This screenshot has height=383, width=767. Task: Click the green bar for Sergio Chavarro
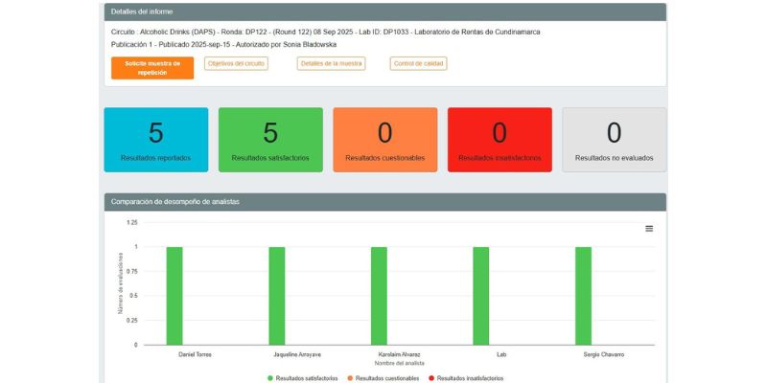(x=583, y=295)
